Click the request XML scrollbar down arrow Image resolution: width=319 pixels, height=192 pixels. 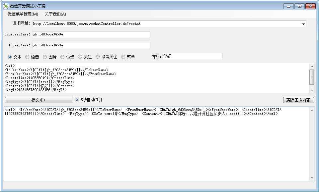[312, 90]
